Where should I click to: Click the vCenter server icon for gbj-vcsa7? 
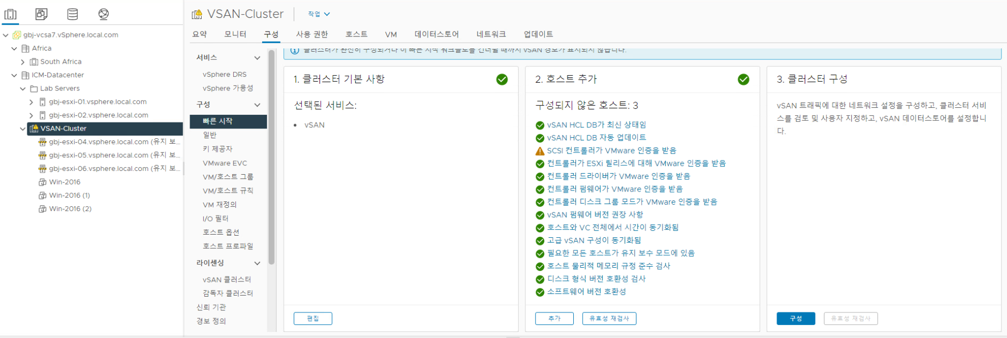[x=17, y=35]
